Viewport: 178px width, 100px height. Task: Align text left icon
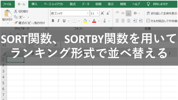pos(117,21)
